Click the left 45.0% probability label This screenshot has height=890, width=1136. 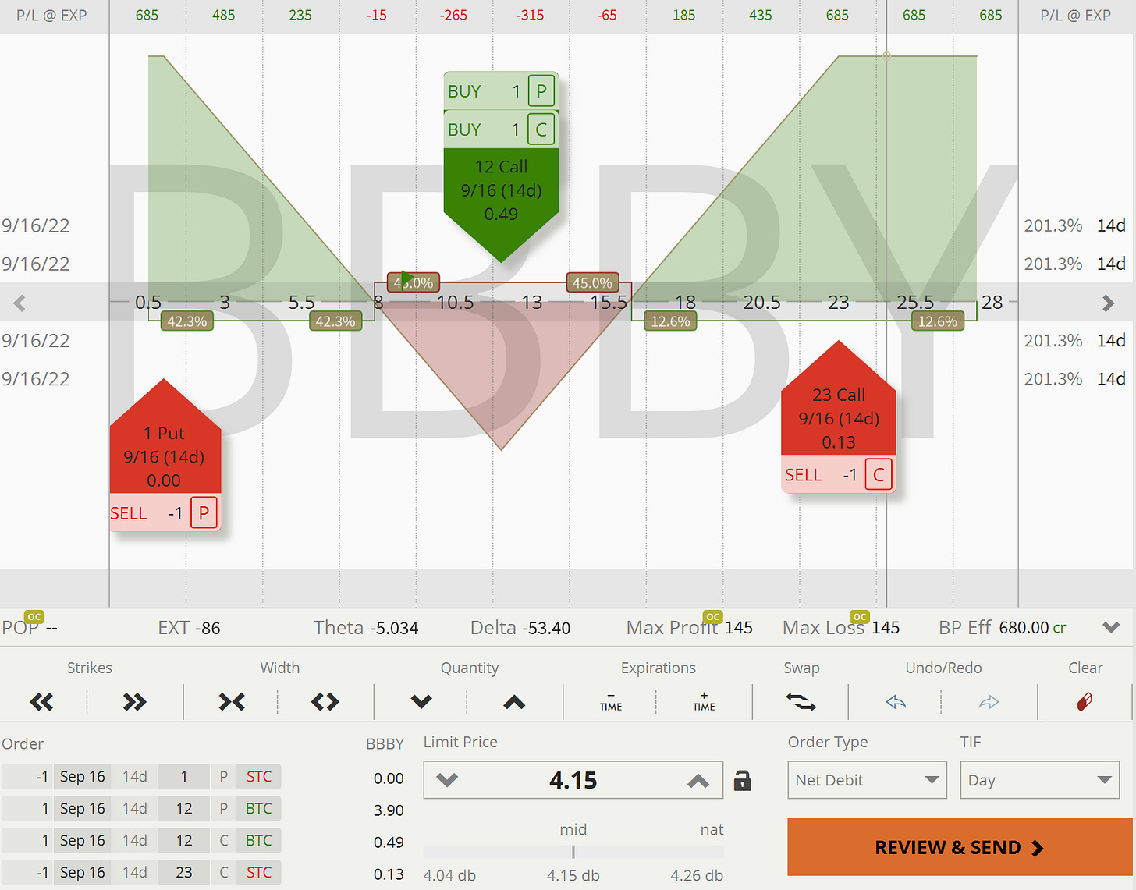414,282
